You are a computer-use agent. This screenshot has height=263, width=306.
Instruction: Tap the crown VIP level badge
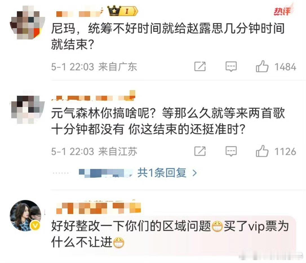click(123, 11)
